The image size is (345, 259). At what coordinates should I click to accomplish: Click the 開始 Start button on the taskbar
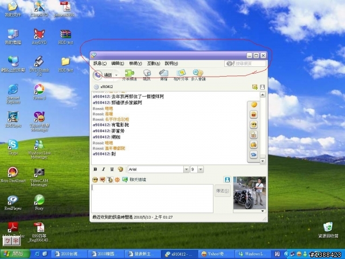15,254
